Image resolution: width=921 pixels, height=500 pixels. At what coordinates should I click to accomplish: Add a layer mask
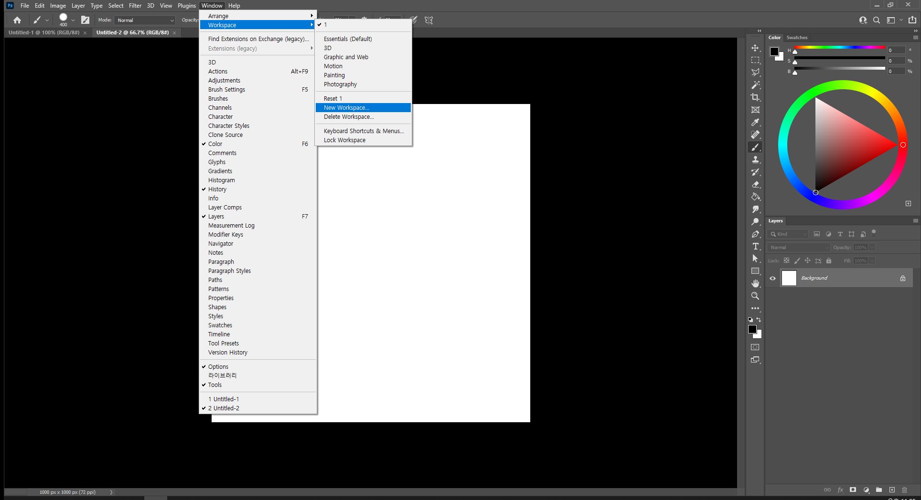[853, 490]
